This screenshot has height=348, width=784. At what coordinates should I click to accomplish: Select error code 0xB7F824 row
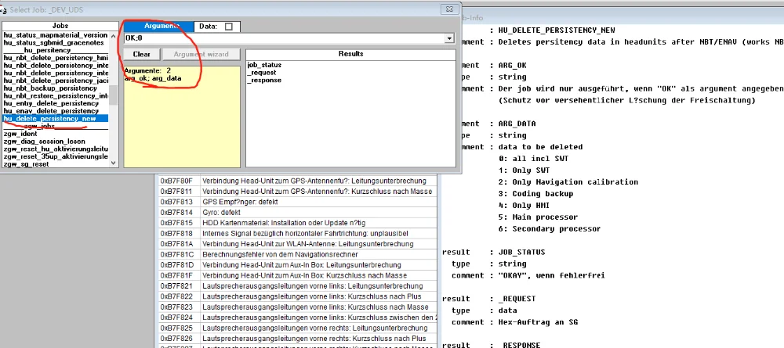point(298,317)
